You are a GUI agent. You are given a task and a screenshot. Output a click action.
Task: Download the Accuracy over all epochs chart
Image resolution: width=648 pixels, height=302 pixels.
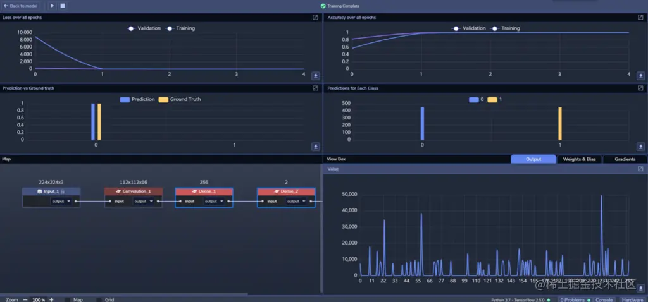pyautogui.click(x=640, y=76)
